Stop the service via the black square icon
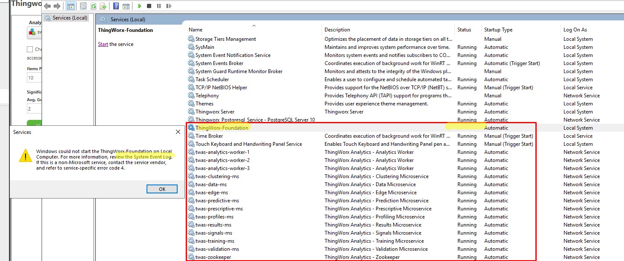Screen dimensions: 624x261 pos(149,6)
